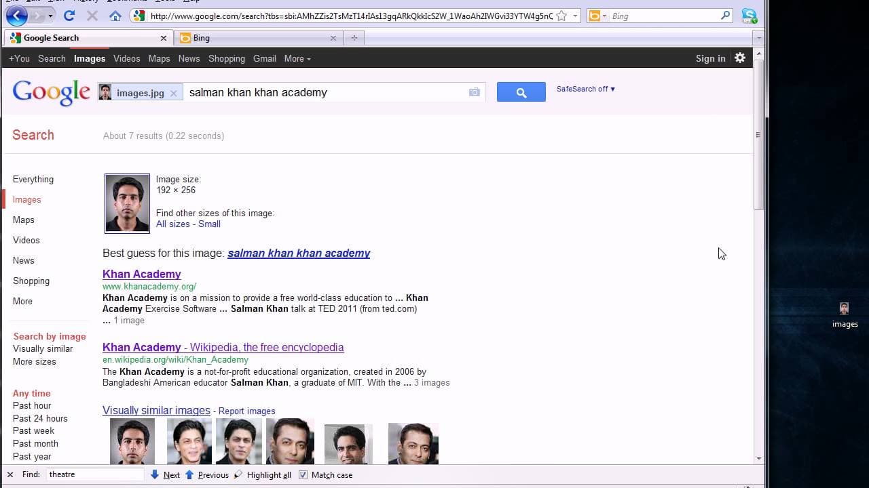Open Gmail in the top black bar

click(265, 58)
